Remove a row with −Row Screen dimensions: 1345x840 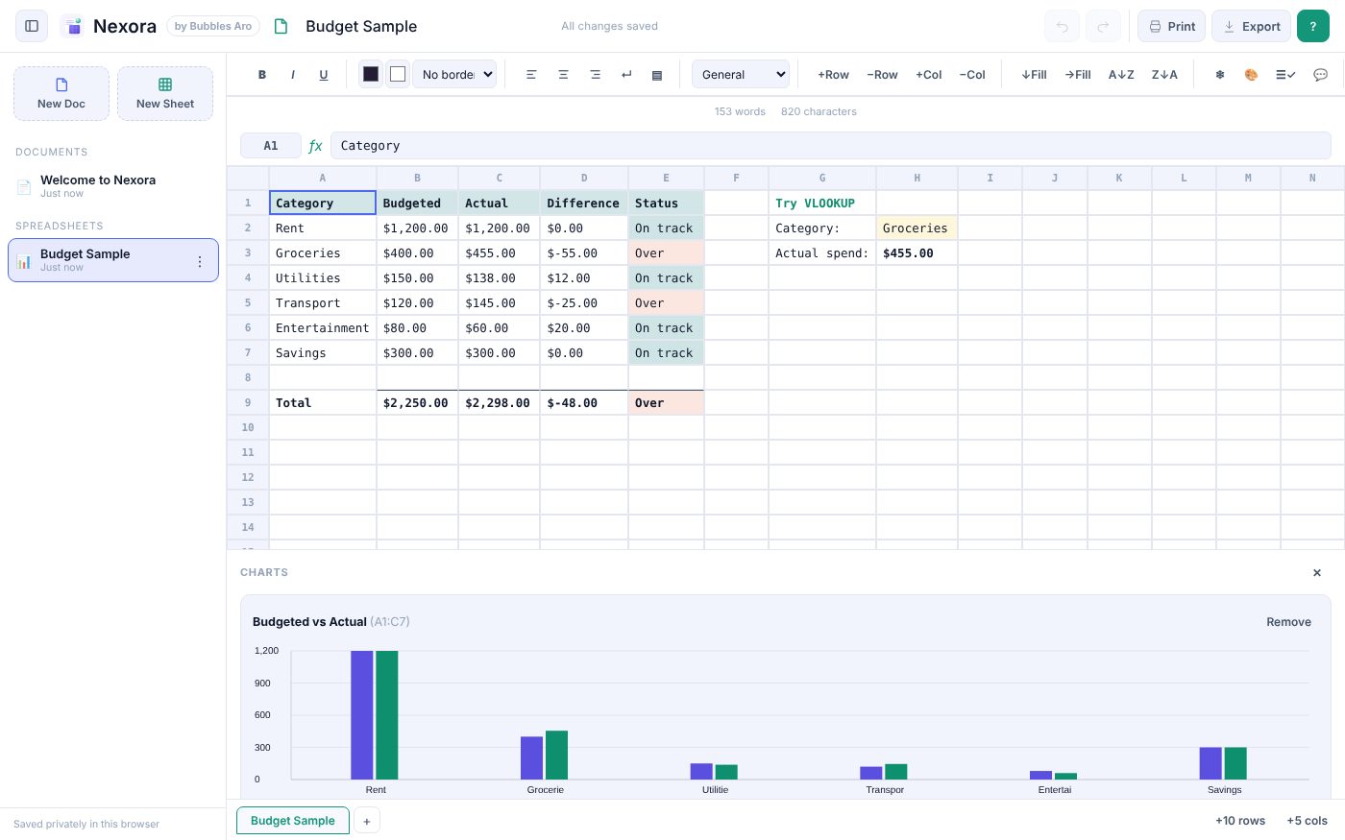point(882,74)
